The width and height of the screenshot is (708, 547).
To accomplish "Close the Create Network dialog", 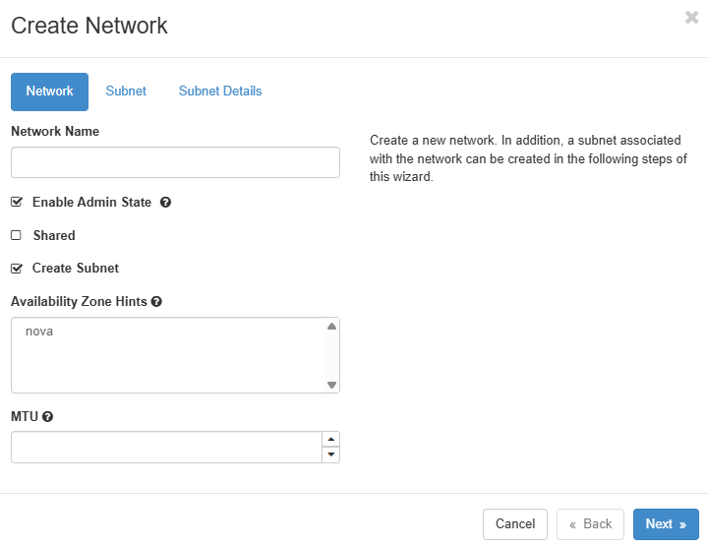I will point(691,18).
